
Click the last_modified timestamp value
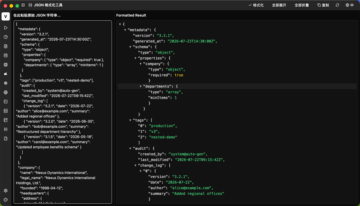pyautogui.click(x=199, y=160)
